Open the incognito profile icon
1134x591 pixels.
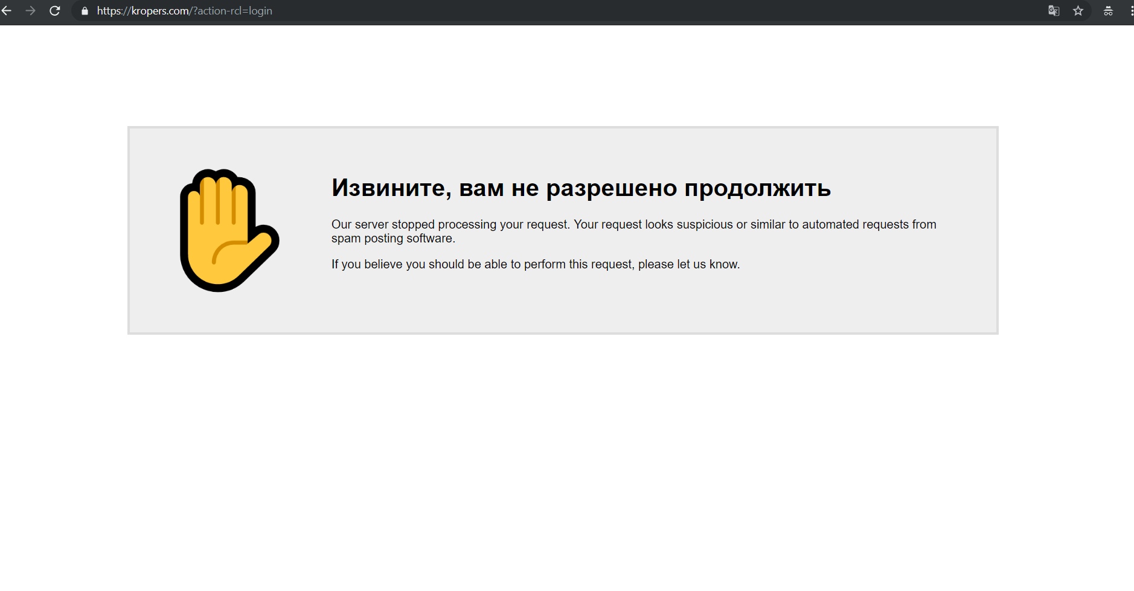pyautogui.click(x=1108, y=11)
